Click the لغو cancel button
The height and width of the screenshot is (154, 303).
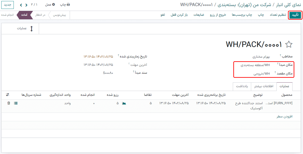[x=163, y=15]
